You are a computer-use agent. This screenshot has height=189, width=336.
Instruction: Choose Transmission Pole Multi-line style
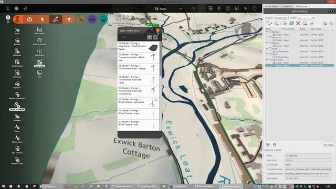(139, 58)
